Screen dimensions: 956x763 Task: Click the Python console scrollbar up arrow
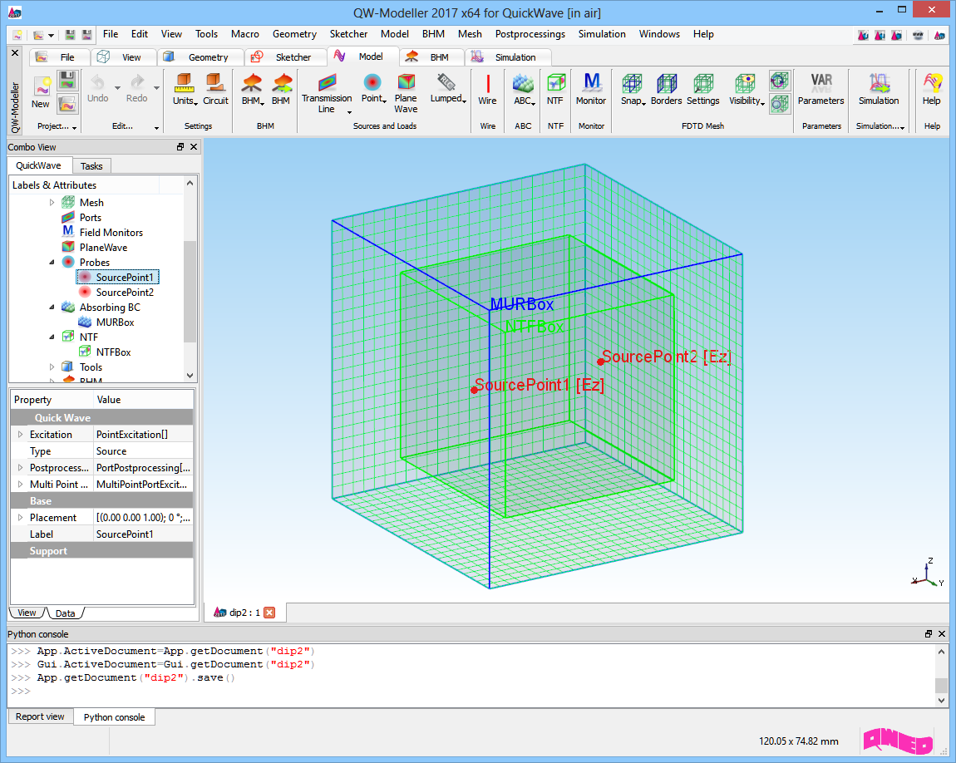[941, 651]
